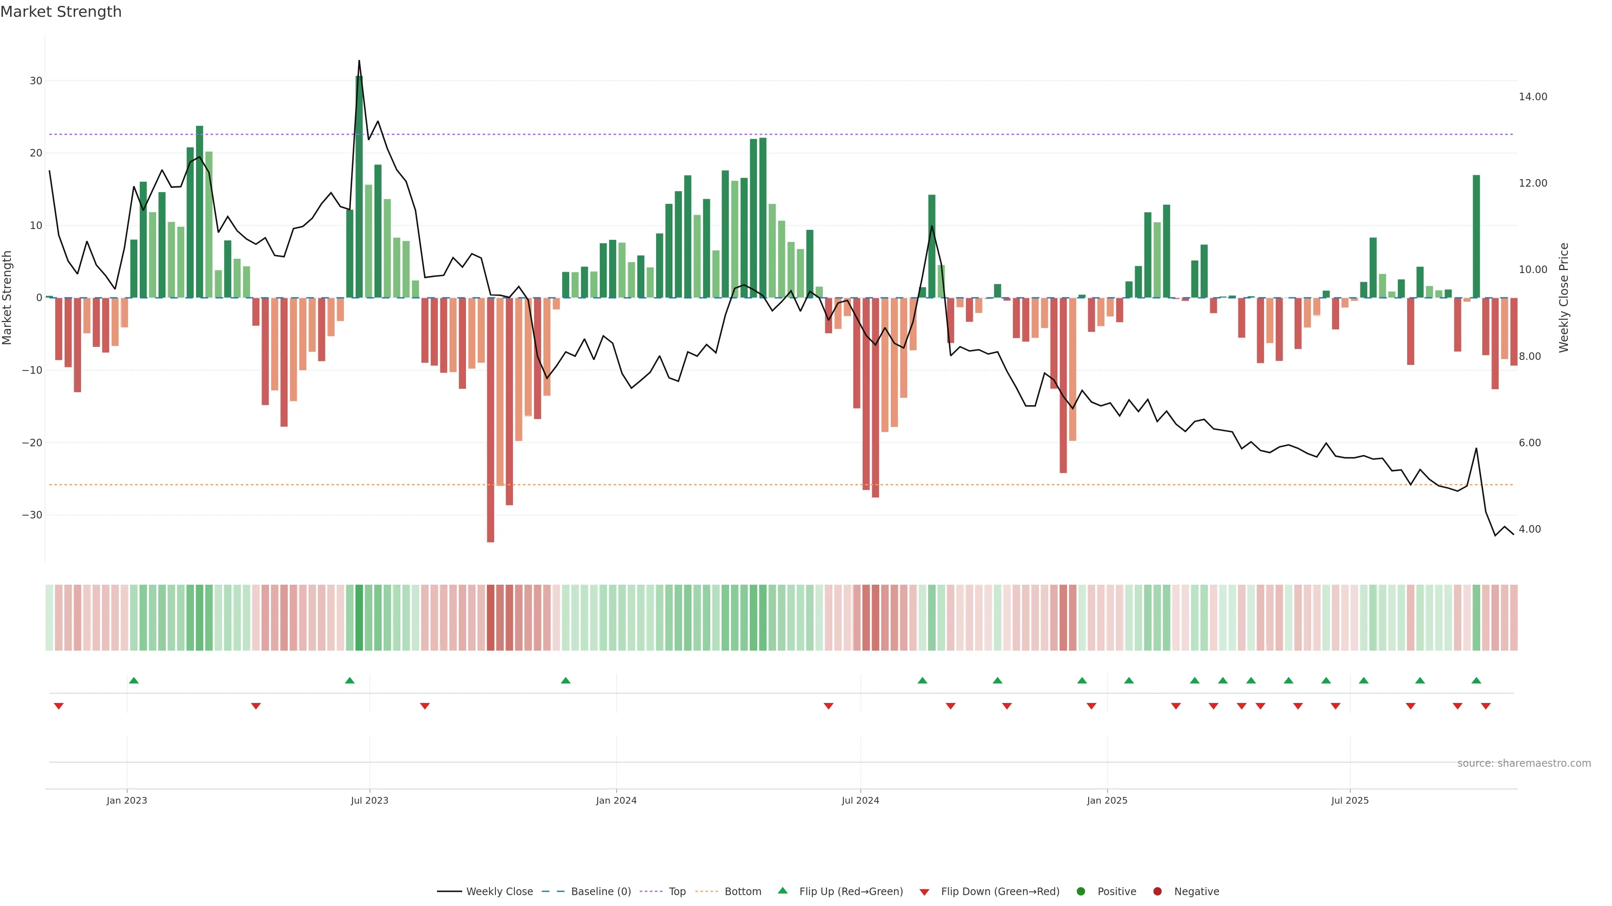Click the Positive green circle legend icon
This screenshot has width=1612, height=906.
click(1081, 891)
